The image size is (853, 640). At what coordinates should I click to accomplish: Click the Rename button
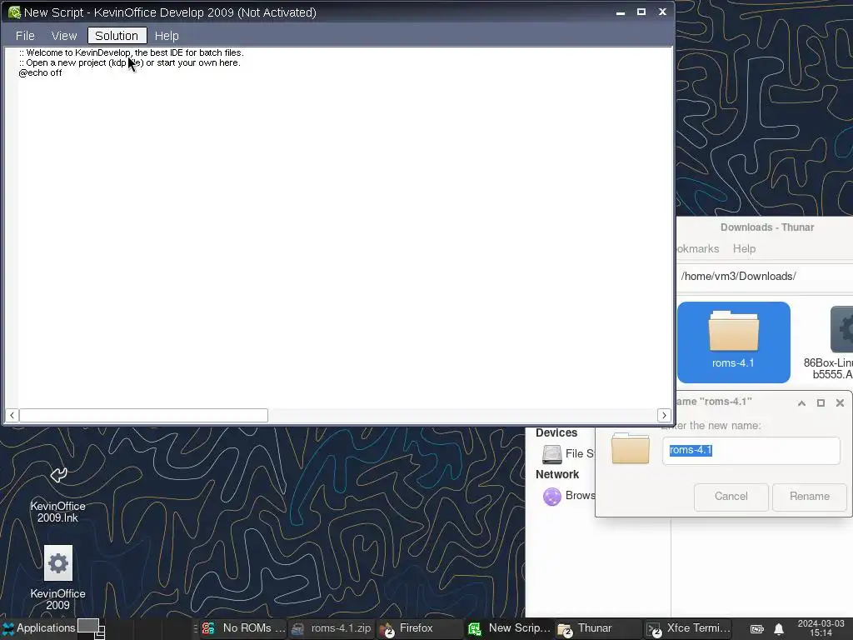(810, 497)
